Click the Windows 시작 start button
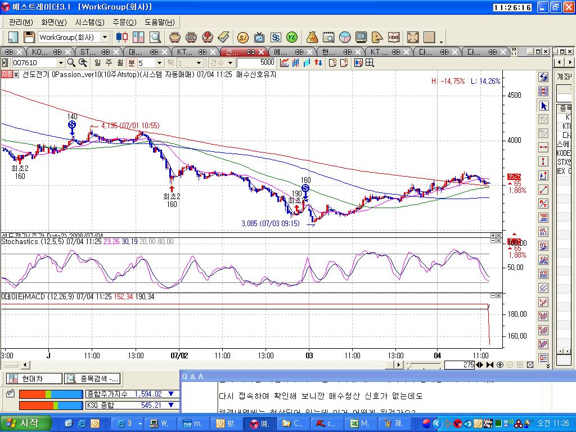This screenshot has height=432, width=576. tap(22, 423)
